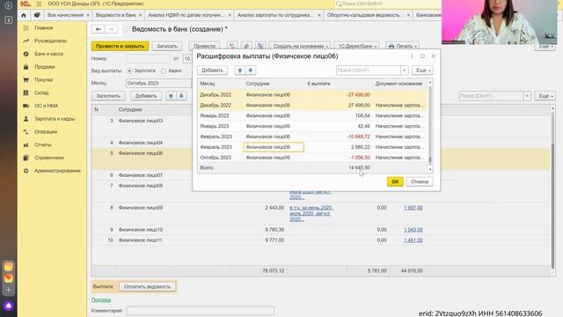This screenshot has height=317, width=563.
Task: Close the Все начисления tab
Action: tap(88, 15)
